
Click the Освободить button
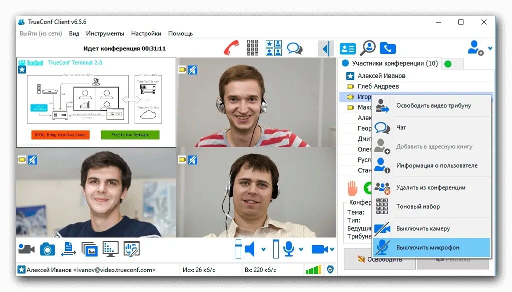pos(380,259)
